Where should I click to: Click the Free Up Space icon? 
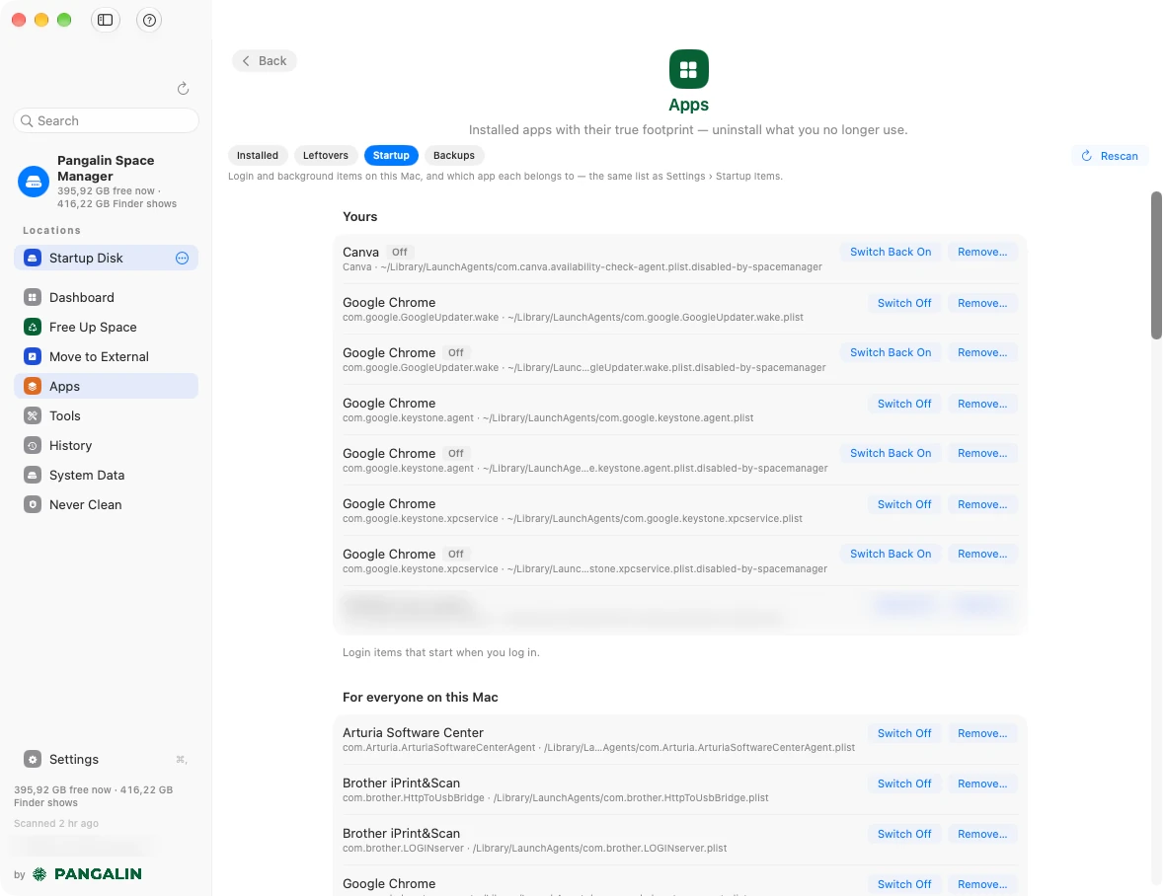pyautogui.click(x=32, y=327)
